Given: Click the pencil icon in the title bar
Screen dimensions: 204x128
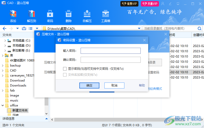Looking at the screenshot, I should [x=170, y=4].
